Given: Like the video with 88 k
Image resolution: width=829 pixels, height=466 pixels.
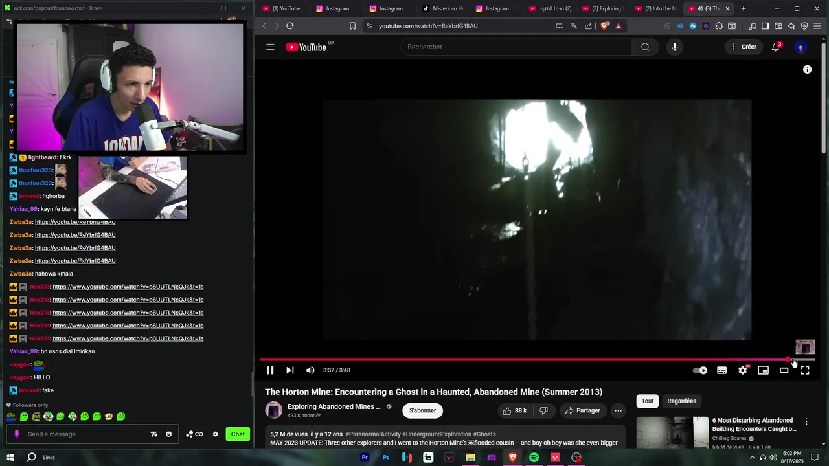Looking at the screenshot, I should click(515, 410).
